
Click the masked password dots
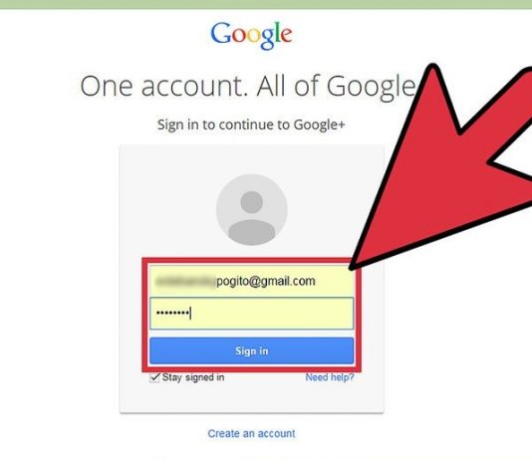[172, 313]
